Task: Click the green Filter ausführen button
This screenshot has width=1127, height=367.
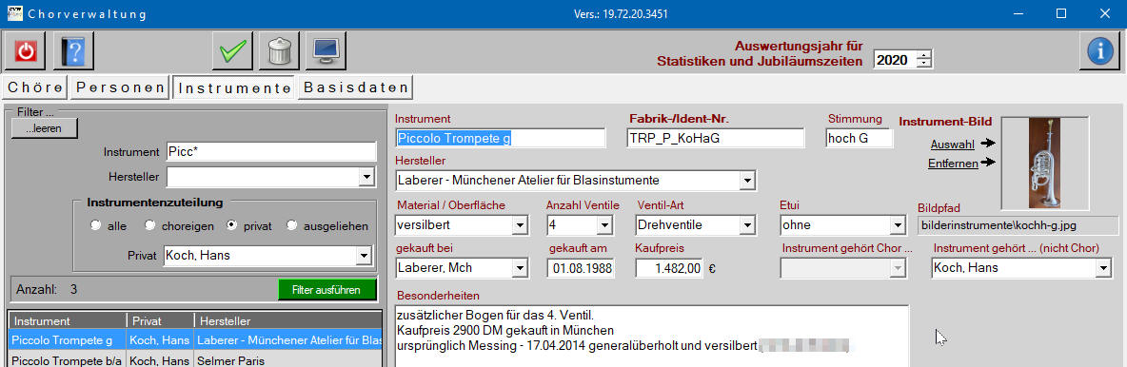Action: click(x=327, y=290)
